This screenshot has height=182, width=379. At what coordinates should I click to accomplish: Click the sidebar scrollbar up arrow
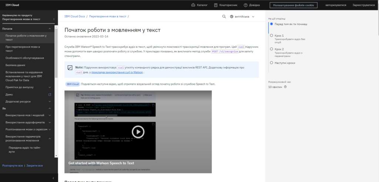point(56,27)
